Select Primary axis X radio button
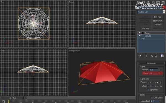Screen dimensions: 166x103 click(148, 83)
